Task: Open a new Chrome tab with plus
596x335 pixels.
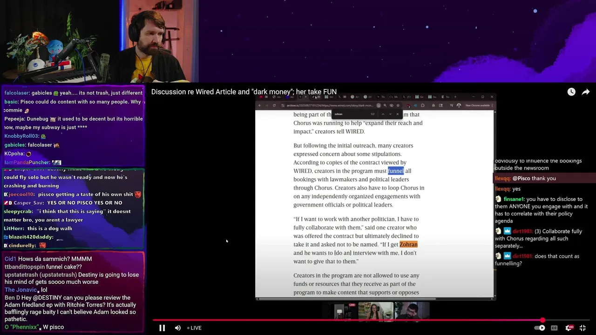Action: [455, 97]
